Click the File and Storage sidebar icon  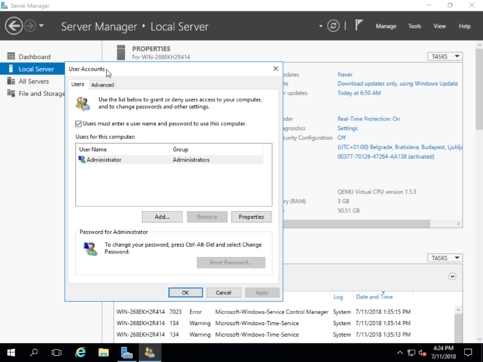click(11, 93)
